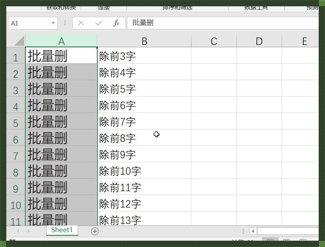Click horizontal scrollbar left arrow
Viewport: 325px width, 247px height.
(x=253, y=231)
